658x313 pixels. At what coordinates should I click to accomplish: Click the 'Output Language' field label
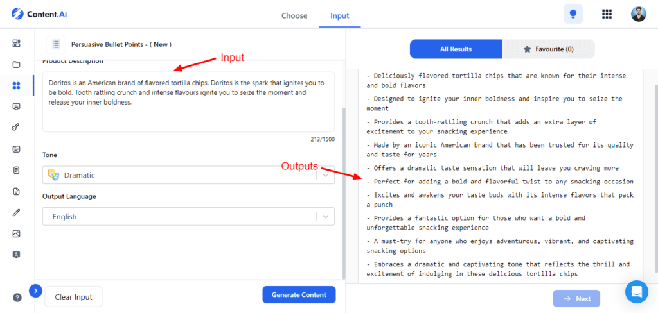coord(69,196)
